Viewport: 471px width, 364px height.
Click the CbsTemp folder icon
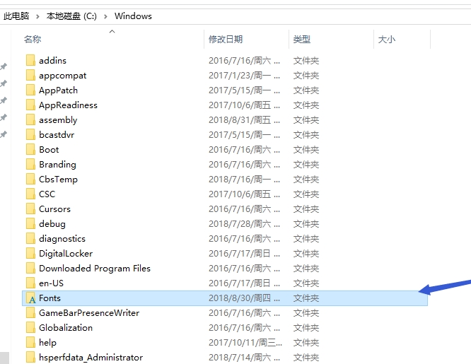tap(30, 179)
